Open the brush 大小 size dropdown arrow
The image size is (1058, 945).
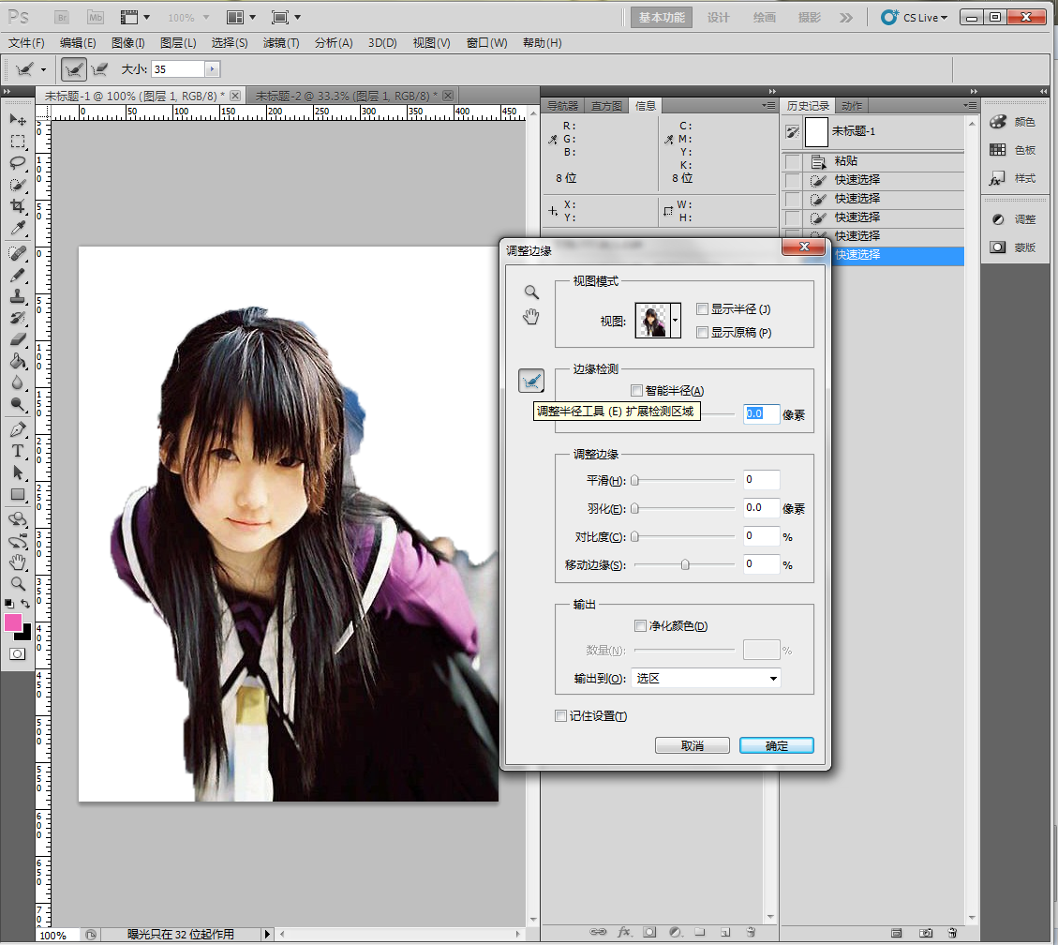pyautogui.click(x=212, y=68)
